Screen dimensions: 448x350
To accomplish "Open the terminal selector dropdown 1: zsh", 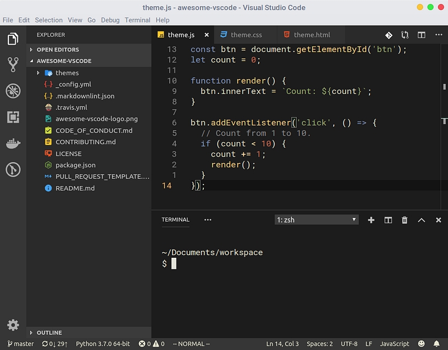I will click(x=316, y=220).
